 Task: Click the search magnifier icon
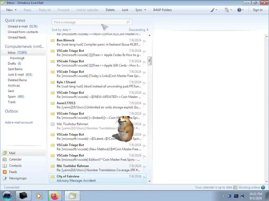128,22
